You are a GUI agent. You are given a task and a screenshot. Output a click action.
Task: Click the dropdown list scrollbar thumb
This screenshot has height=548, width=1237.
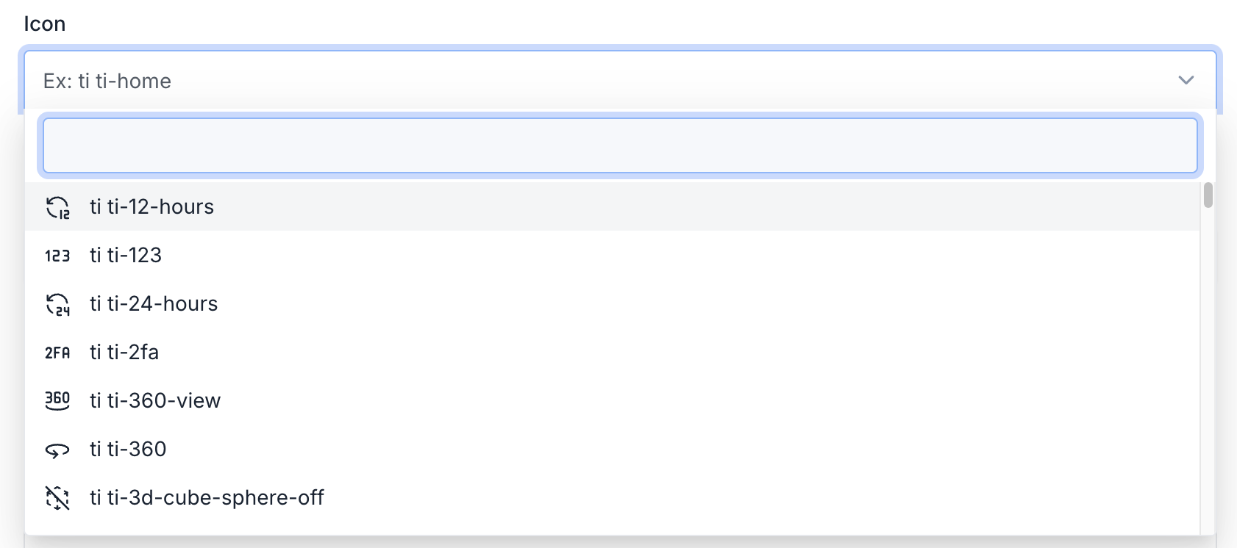pyautogui.click(x=1208, y=195)
